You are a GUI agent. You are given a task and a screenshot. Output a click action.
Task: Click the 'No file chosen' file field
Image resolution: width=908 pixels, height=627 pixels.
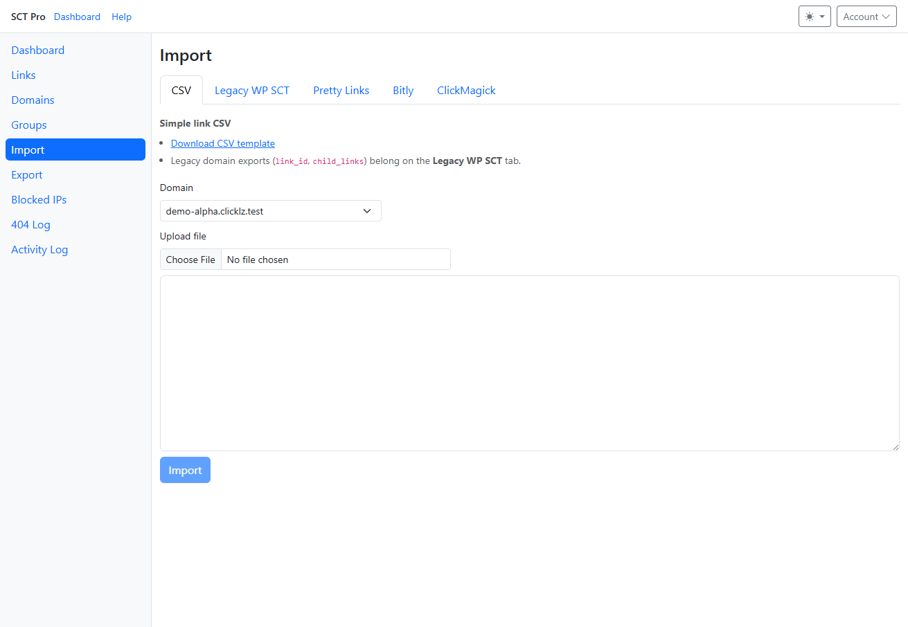coord(305,260)
